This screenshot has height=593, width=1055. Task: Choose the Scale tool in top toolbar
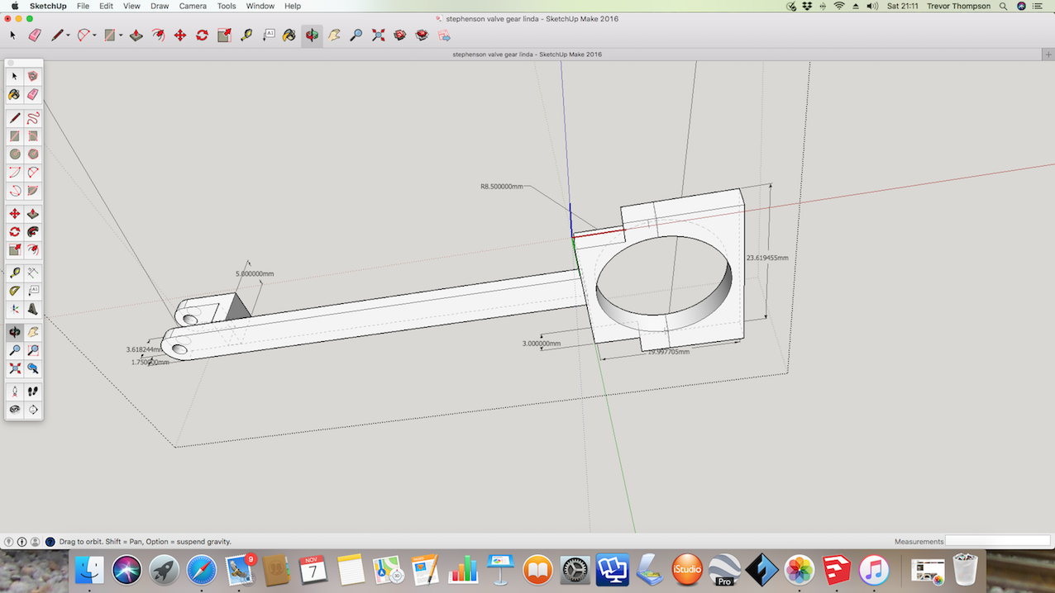224,36
